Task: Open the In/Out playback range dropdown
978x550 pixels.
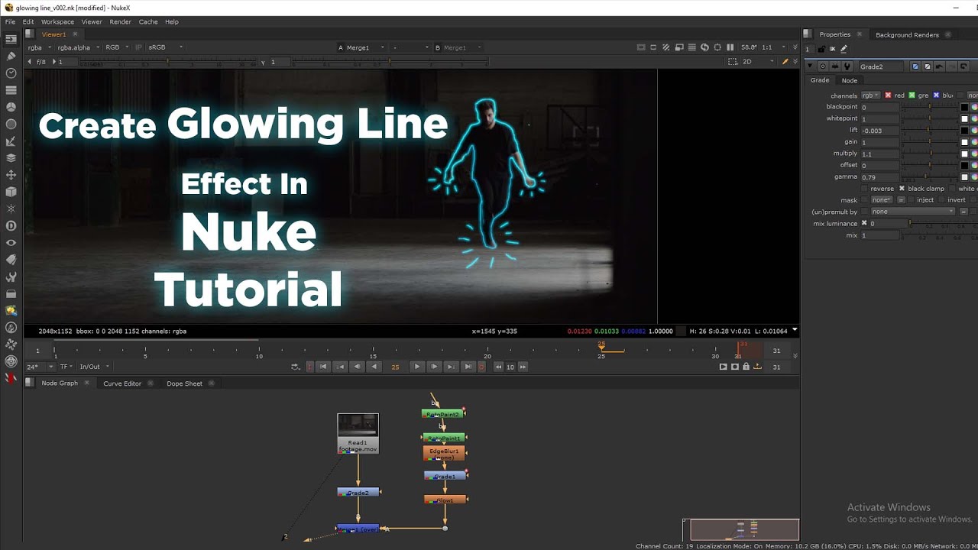Action: (95, 367)
